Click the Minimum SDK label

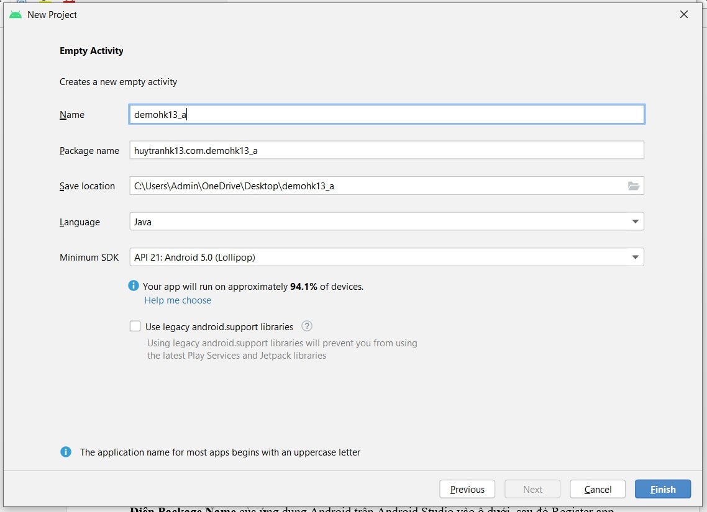click(x=89, y=257)
